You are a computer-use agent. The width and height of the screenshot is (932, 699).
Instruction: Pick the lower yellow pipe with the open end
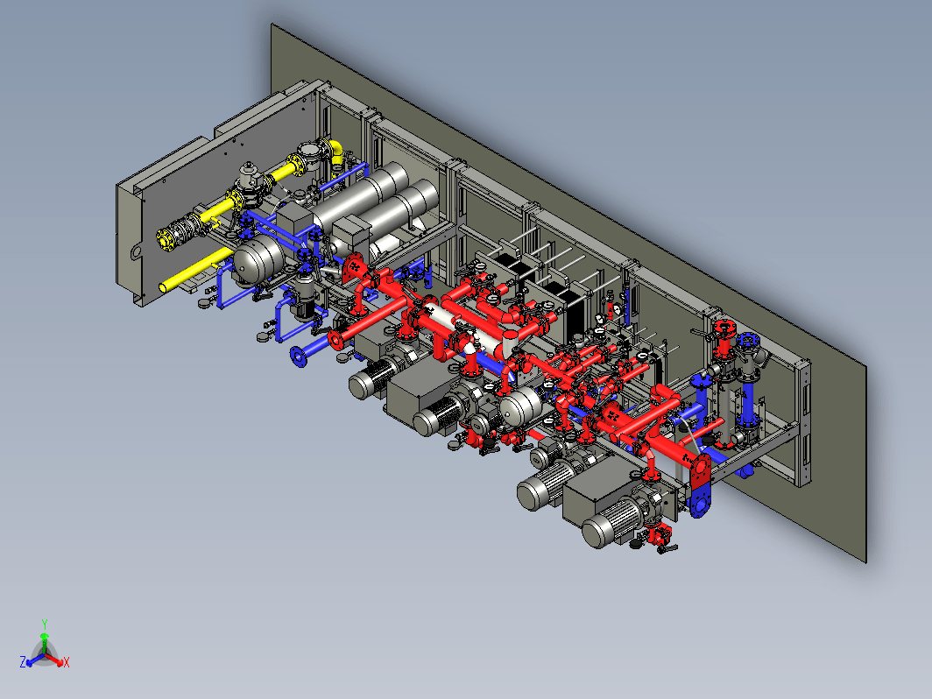(x=195, y=271)
